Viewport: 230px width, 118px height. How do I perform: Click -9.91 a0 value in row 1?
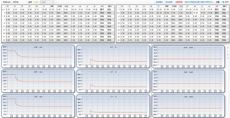(x=82, y=10)
